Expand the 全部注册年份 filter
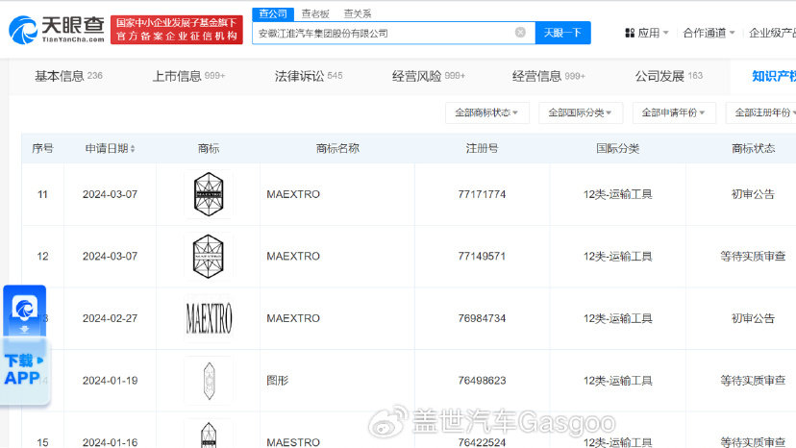Viewport: 796px width, 448px height. click(x=763, y=112)
